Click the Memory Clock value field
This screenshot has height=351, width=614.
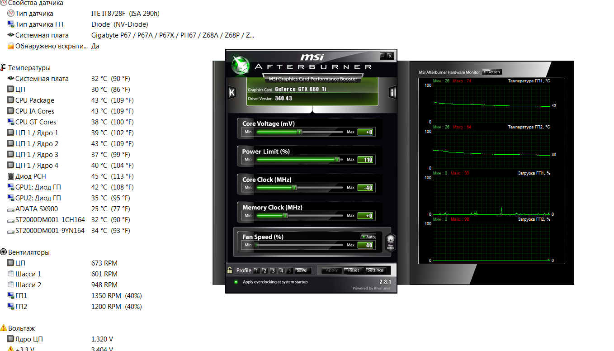point(365,216)
